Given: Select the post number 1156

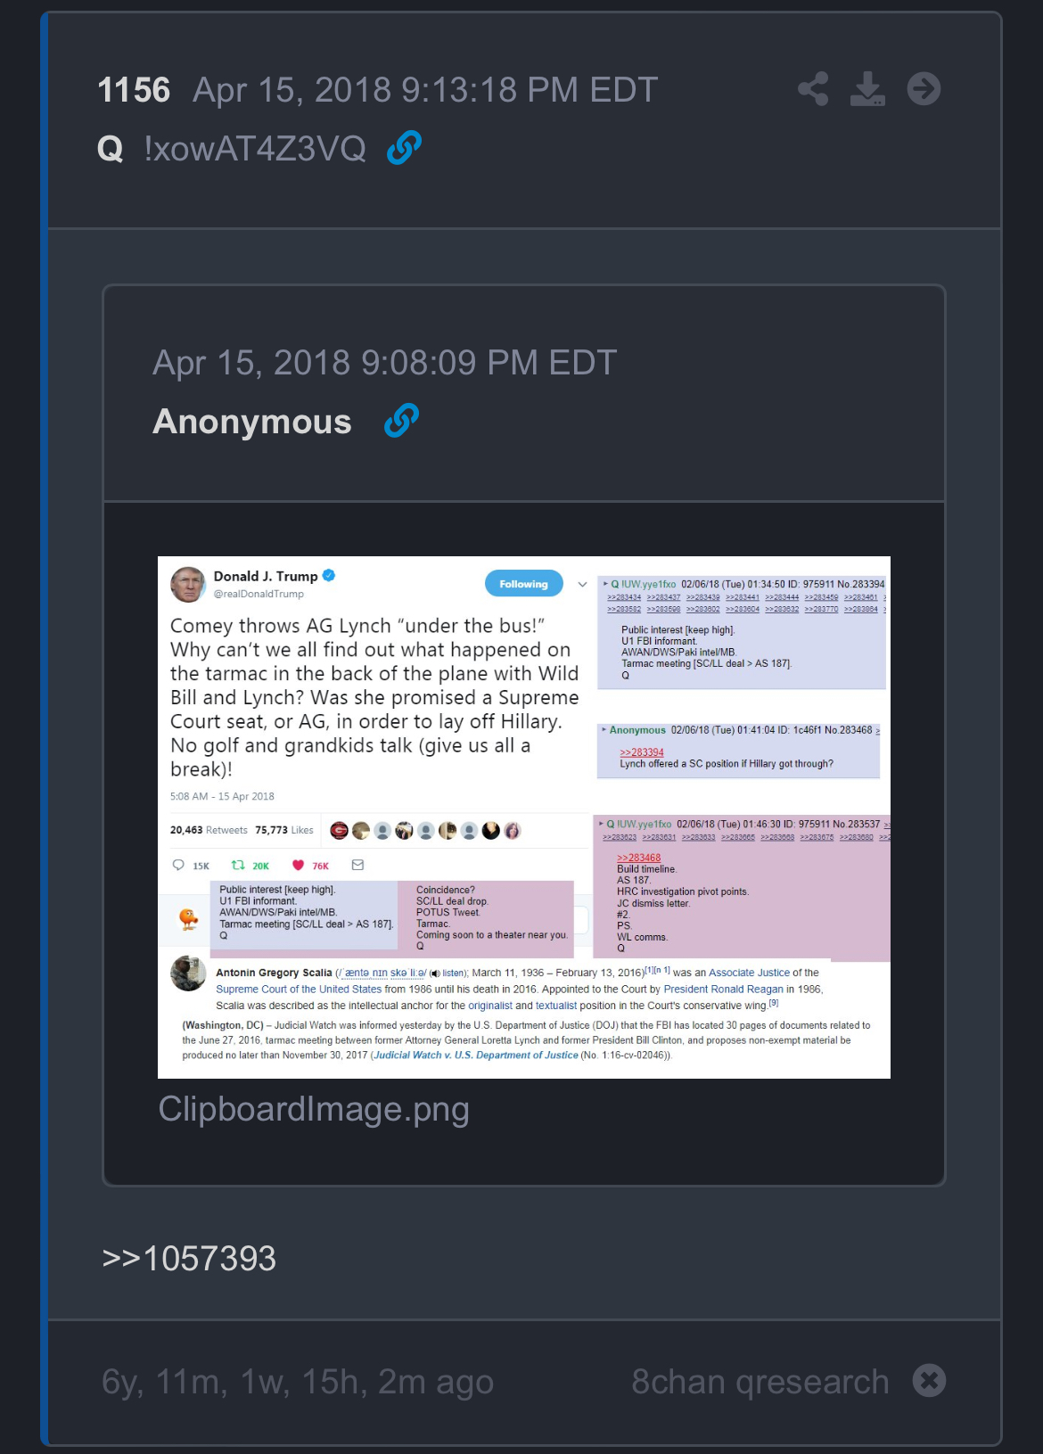Looking at the screenshot, I should (x=134, y=90).
